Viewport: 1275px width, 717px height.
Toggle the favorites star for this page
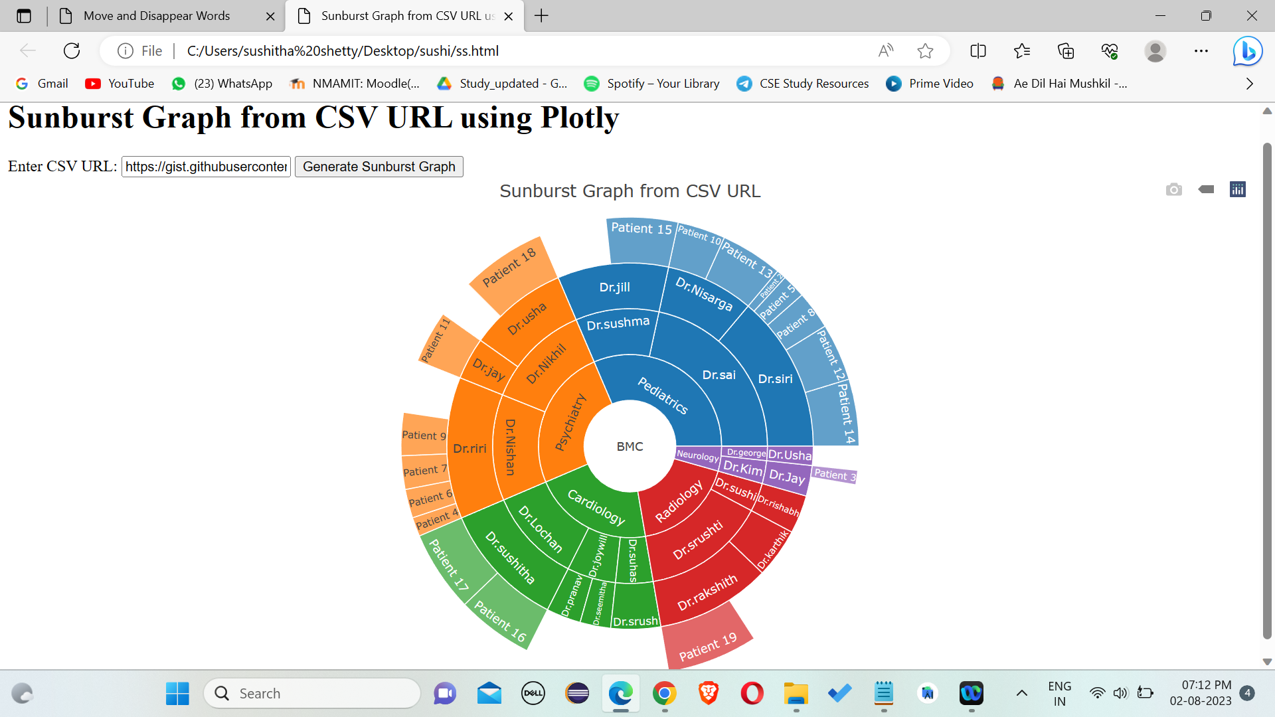tap(925, 50)
